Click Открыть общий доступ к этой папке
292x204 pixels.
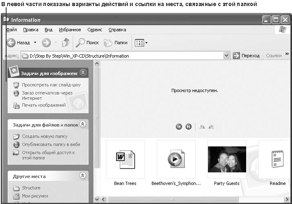48,155
